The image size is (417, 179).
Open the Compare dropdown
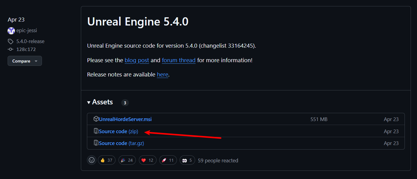[25, 61]
